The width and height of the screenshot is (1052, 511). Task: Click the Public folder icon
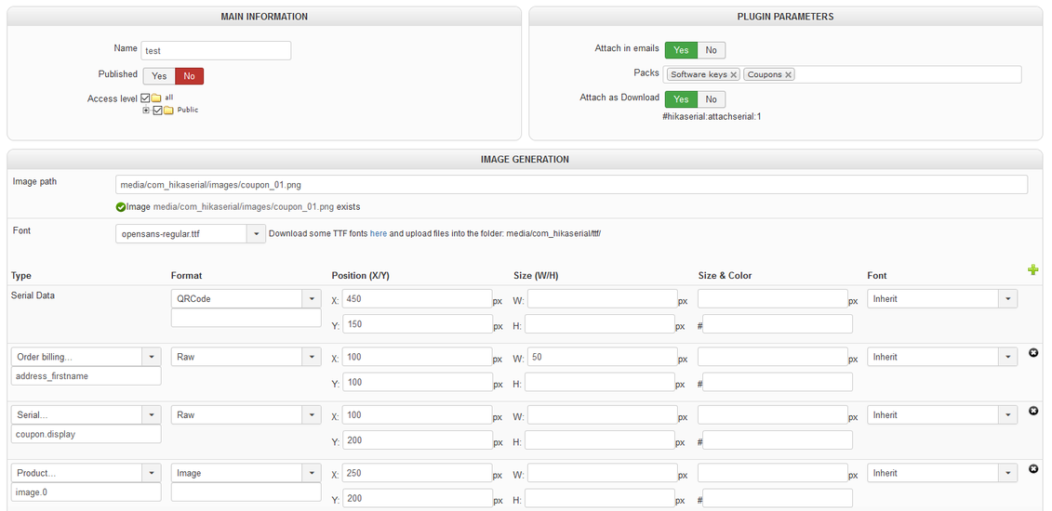click(168, 111)
